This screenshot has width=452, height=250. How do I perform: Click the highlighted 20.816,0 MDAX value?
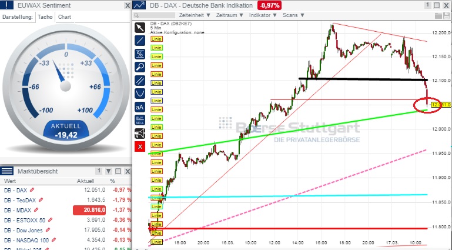pos(89,210)
